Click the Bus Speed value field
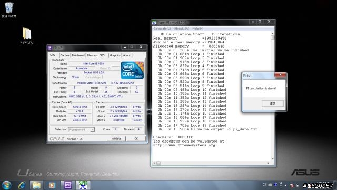This screenshot has height=190, width=337. tap(80, 116)
